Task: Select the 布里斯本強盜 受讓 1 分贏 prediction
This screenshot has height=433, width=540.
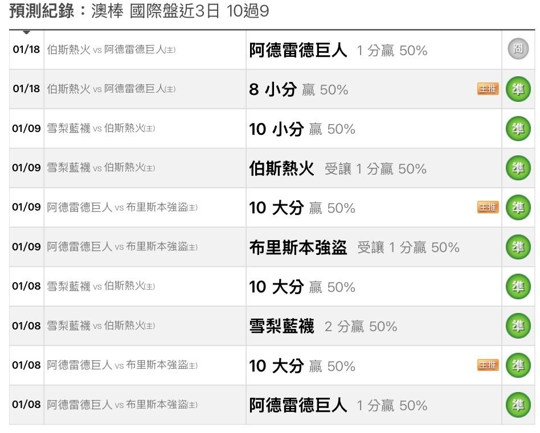Action: click(354, 247)
